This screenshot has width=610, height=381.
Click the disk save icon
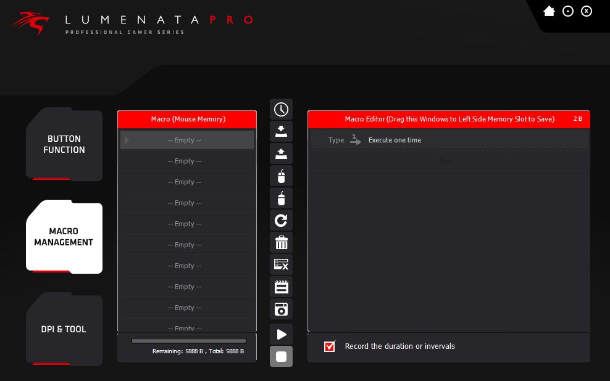click(281, 309)
